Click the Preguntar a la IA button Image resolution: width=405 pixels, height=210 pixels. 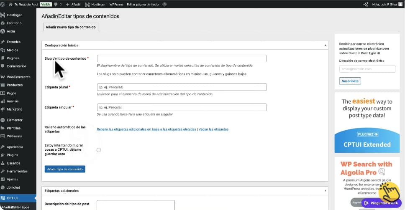pyautogui.click(x=382, y=203)
